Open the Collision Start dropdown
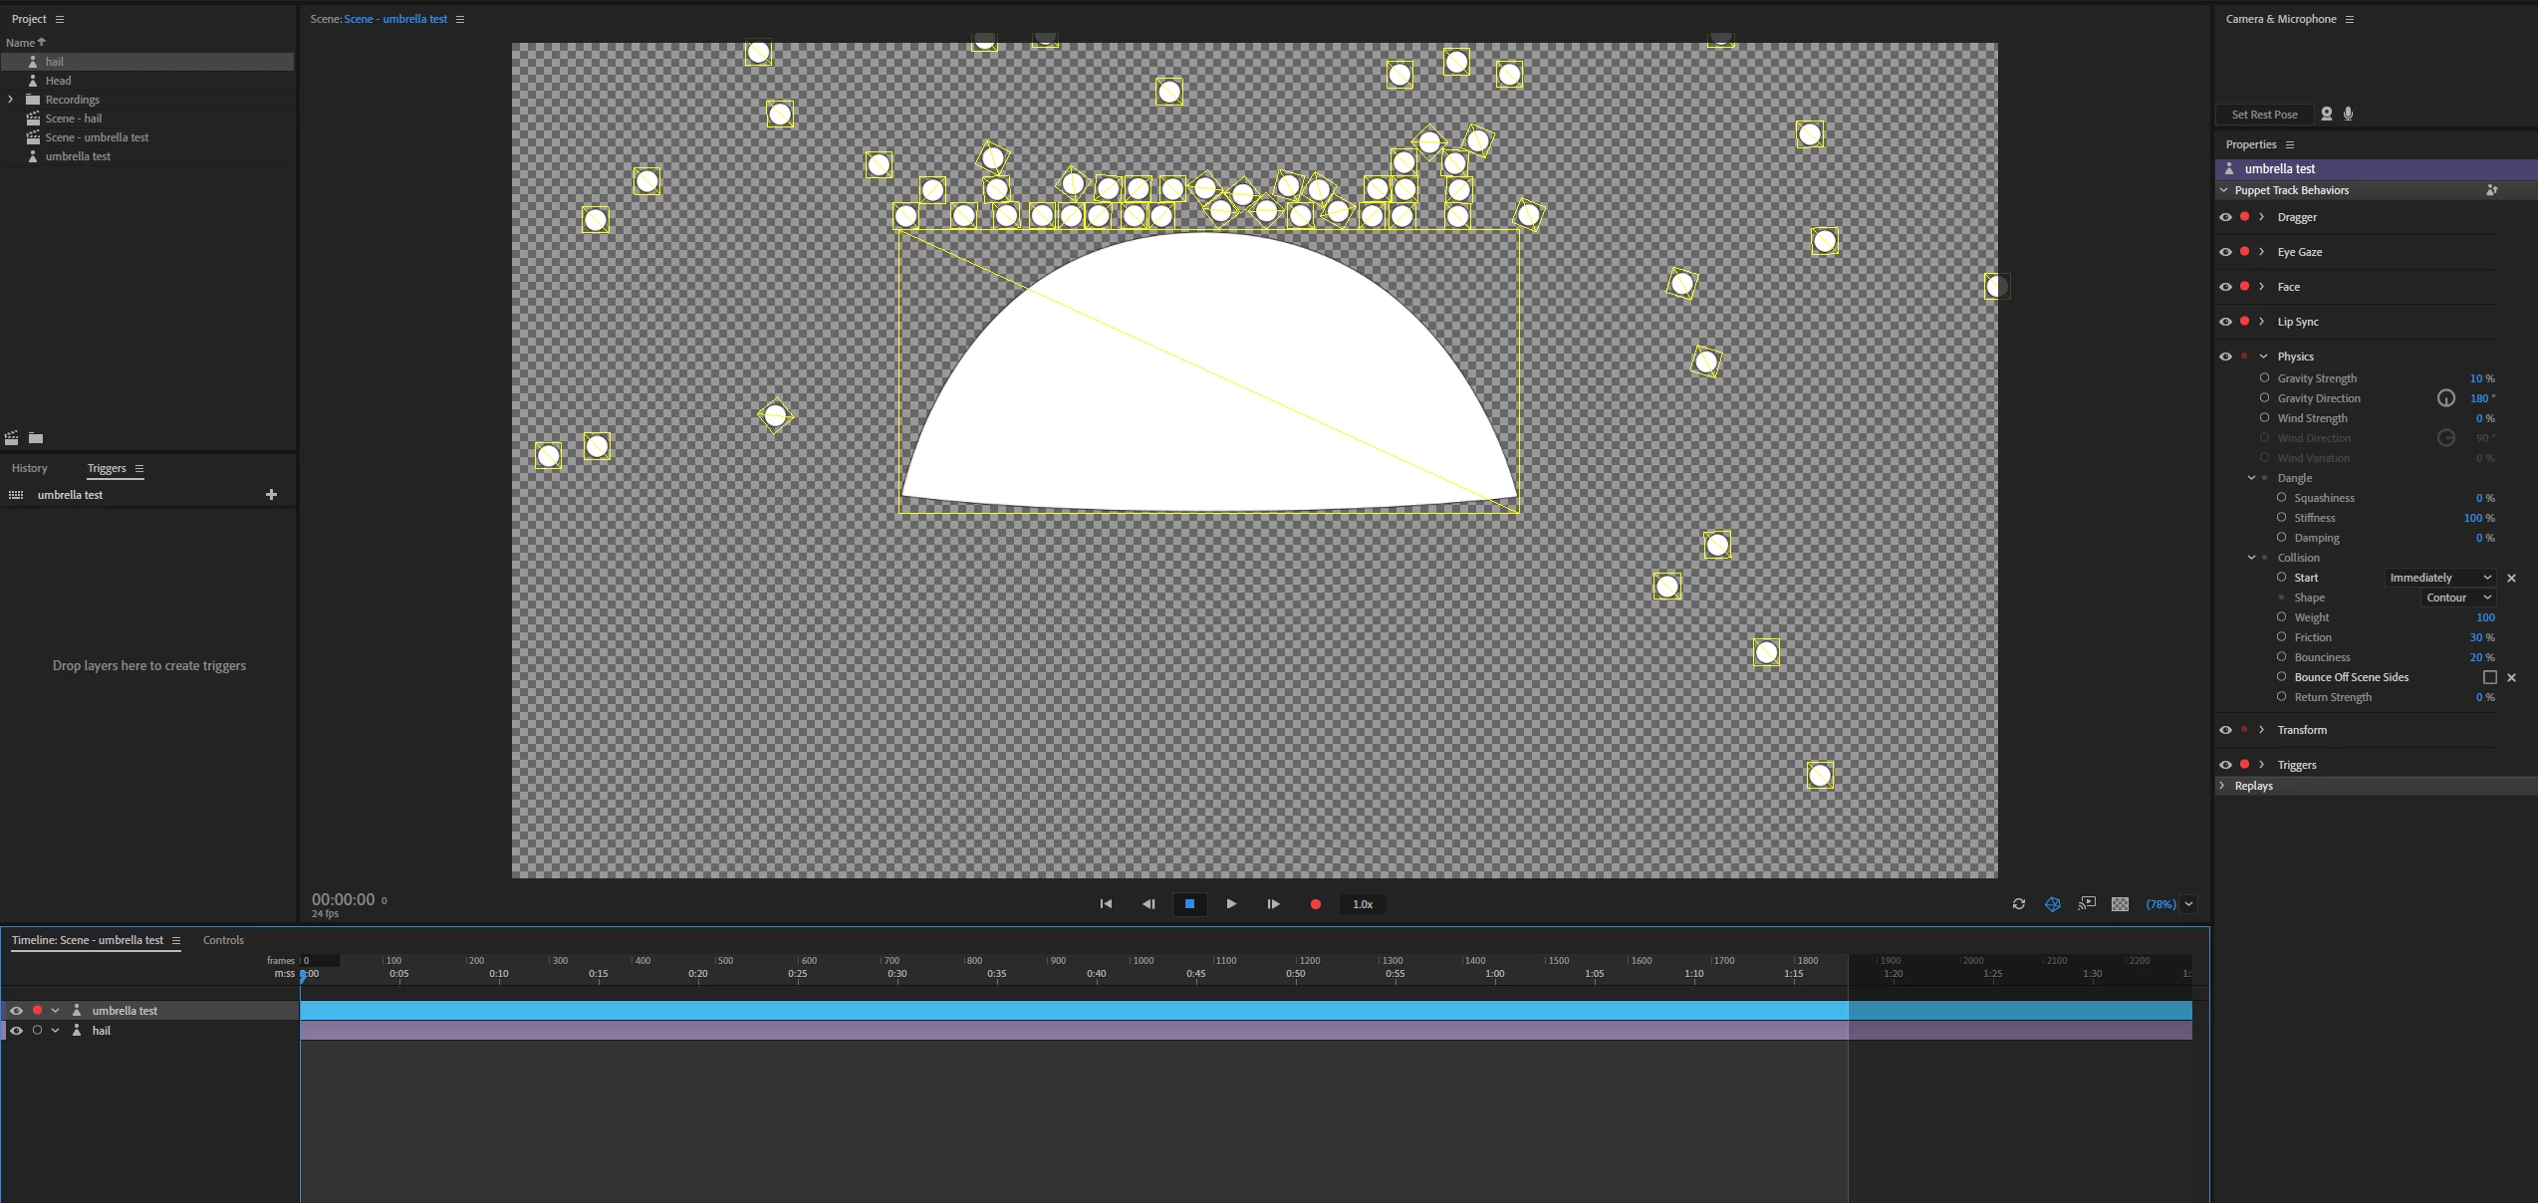 pyautogui.click(x=2440, y=578)
